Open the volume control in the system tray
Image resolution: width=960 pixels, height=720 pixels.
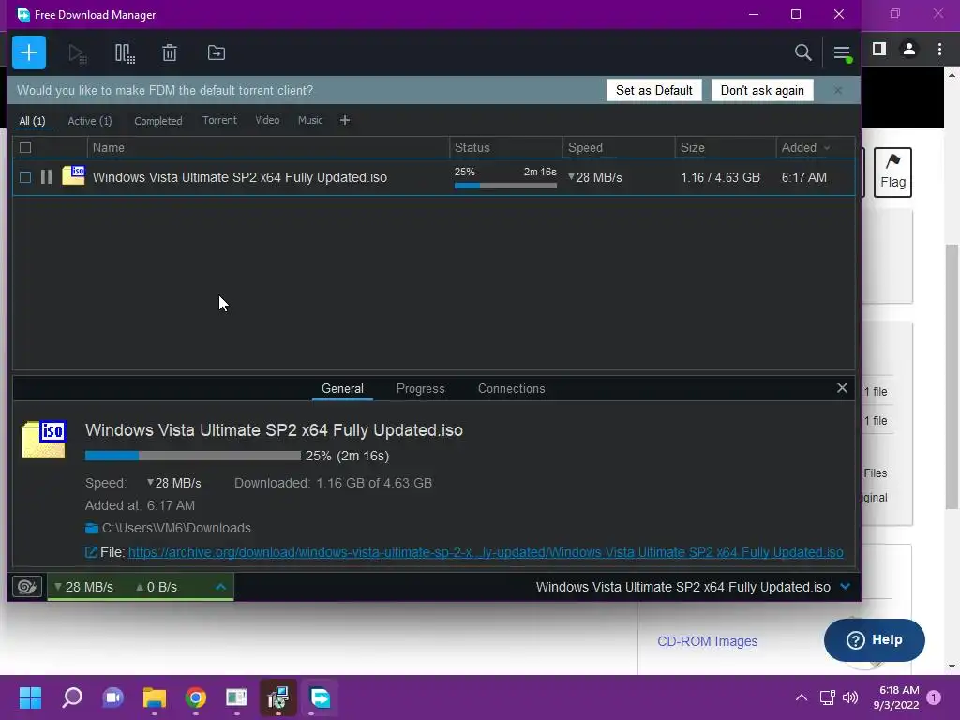click(x=850, y=697)
